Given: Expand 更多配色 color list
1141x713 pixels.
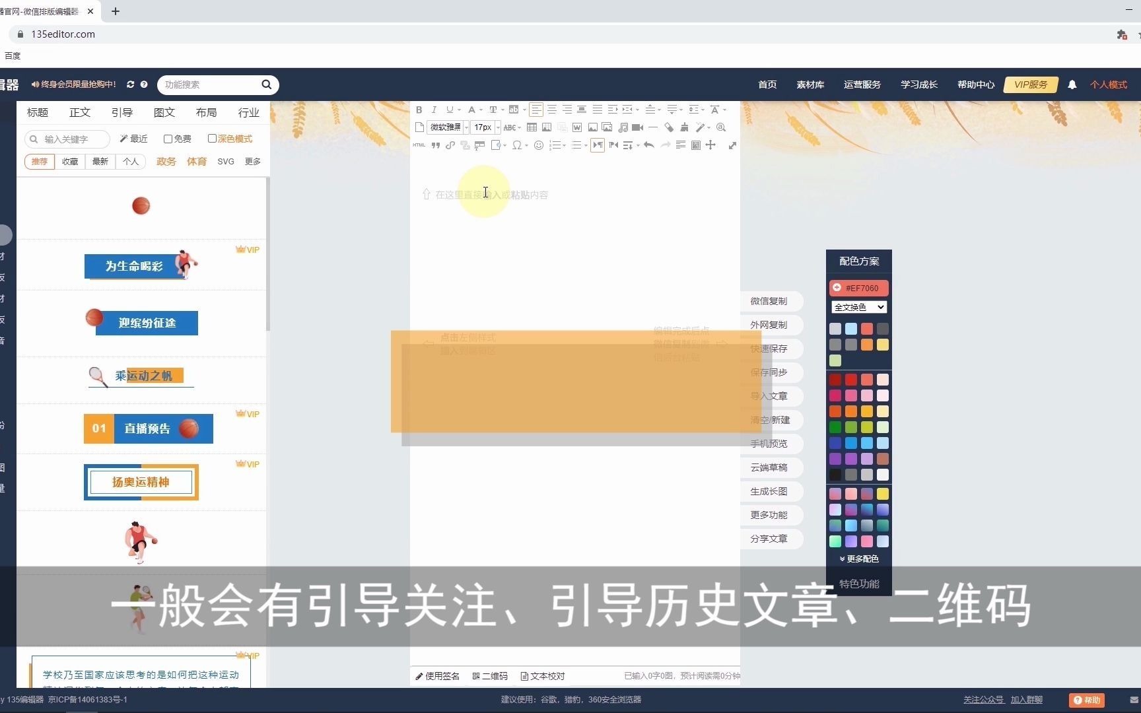Looking at the screenshot, I should 858,559.
